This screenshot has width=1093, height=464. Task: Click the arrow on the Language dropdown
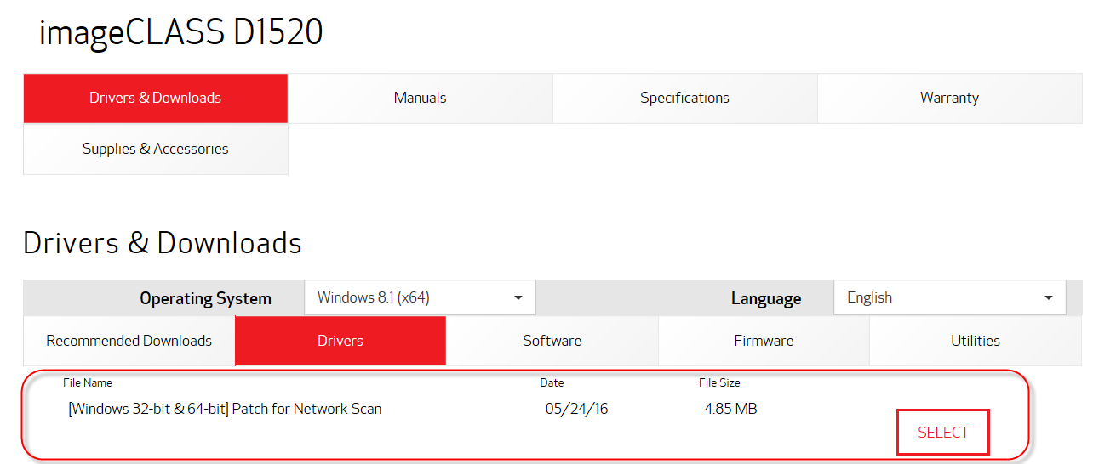(x=1048, y=298)
